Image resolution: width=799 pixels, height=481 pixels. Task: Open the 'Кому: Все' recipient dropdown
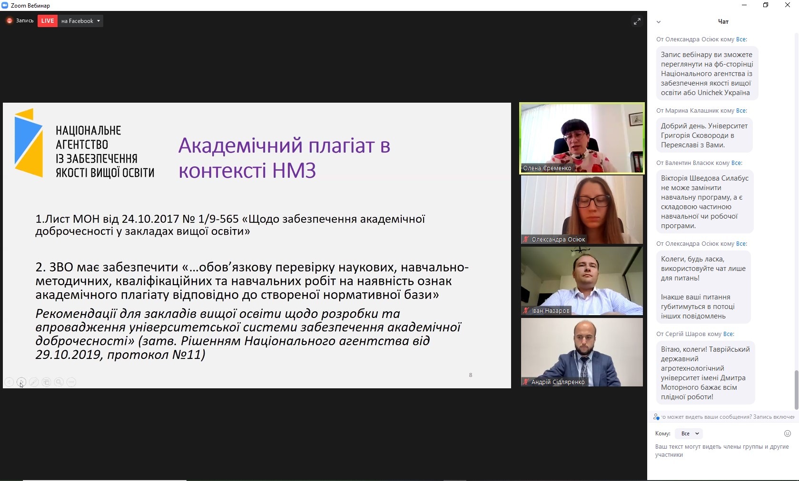point(689,433)
